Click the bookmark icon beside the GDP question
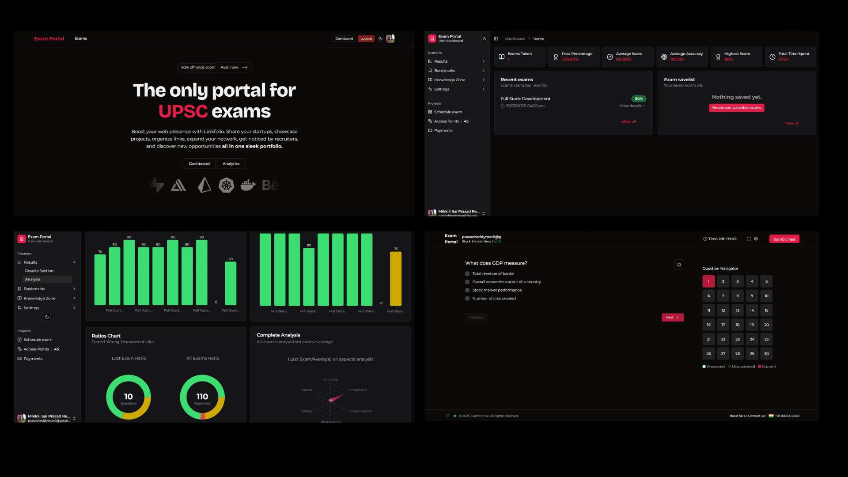Image resolution: width=848 pixels, height=477 pixels. pos(679,265)
